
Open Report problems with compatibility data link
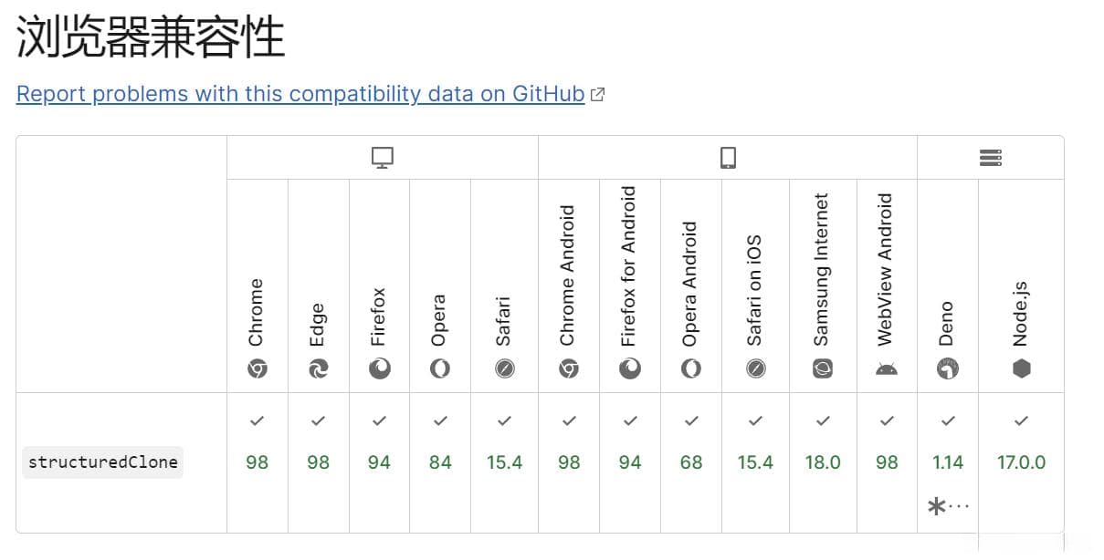[300, 94]
